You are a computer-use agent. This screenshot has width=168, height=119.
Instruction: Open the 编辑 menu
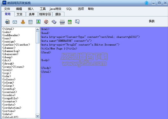[19, 9]
